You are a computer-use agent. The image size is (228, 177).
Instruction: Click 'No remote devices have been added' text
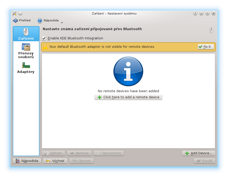128,91
